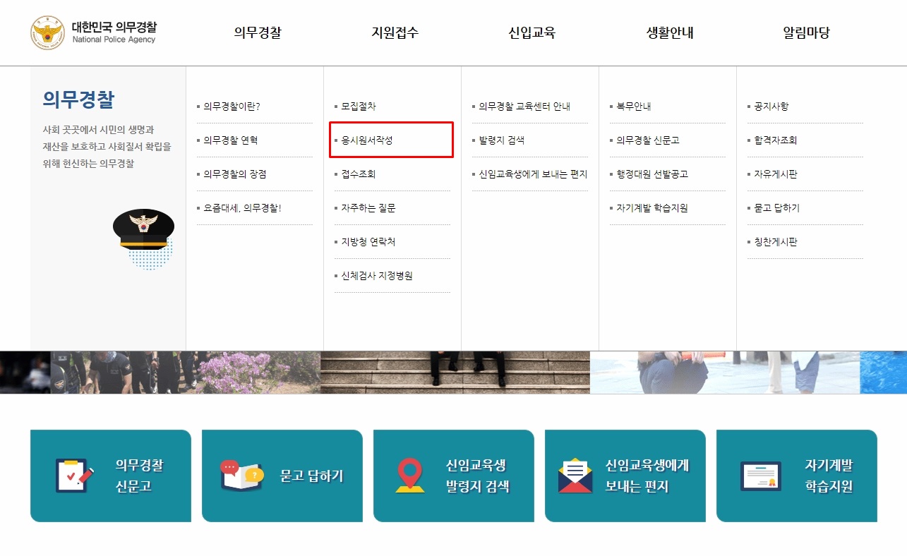Click the 대한민국 의무경찰 site title text
The height and width of the screenshot is (556, 907).
(x=114, y=28)
